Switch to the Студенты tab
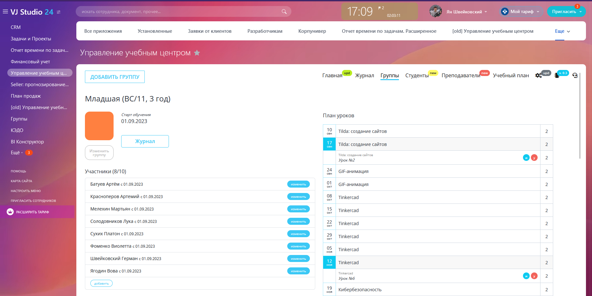 click(417, 76)
